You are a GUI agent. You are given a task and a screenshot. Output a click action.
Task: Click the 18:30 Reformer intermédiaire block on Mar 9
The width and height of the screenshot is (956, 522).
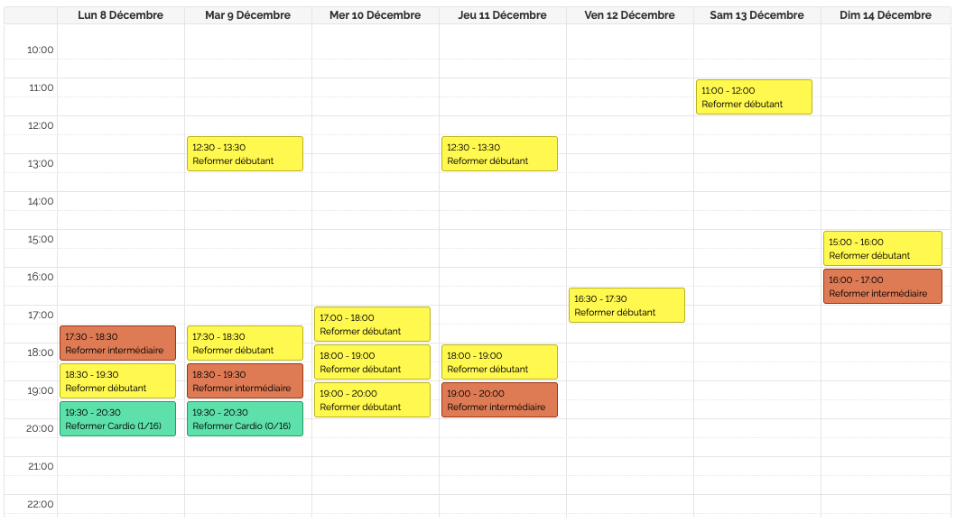pos(244,380)
